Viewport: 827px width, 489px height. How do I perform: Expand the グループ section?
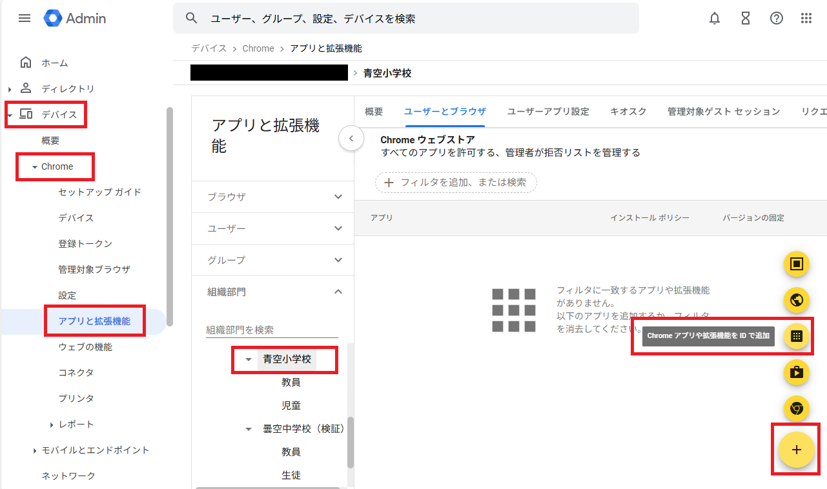click(338, 260)
